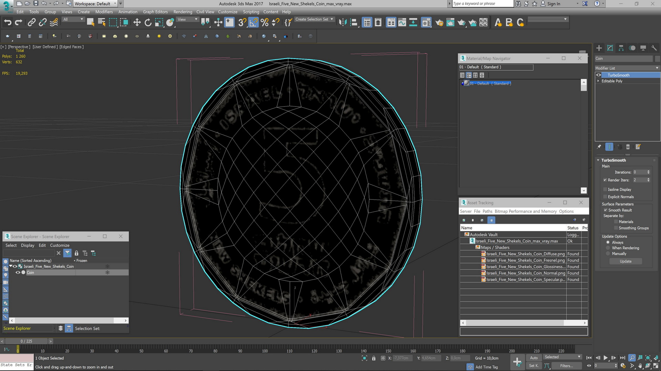Open reference coordinate View dropdown
Image resolution: width=661 pixels, height=371 pixels.
187,19
